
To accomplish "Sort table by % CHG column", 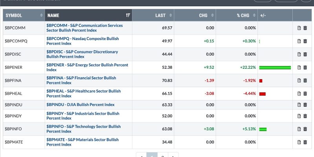I will (x=237, y=15).
